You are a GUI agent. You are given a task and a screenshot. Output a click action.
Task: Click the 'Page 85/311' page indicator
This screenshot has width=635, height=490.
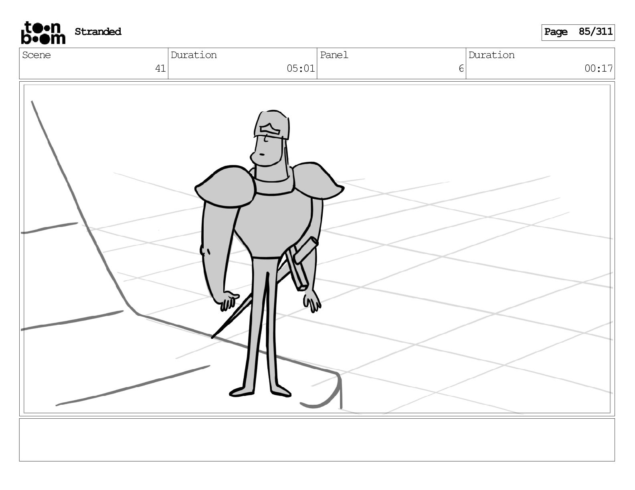pyautogui.click(x=578, y=32)
